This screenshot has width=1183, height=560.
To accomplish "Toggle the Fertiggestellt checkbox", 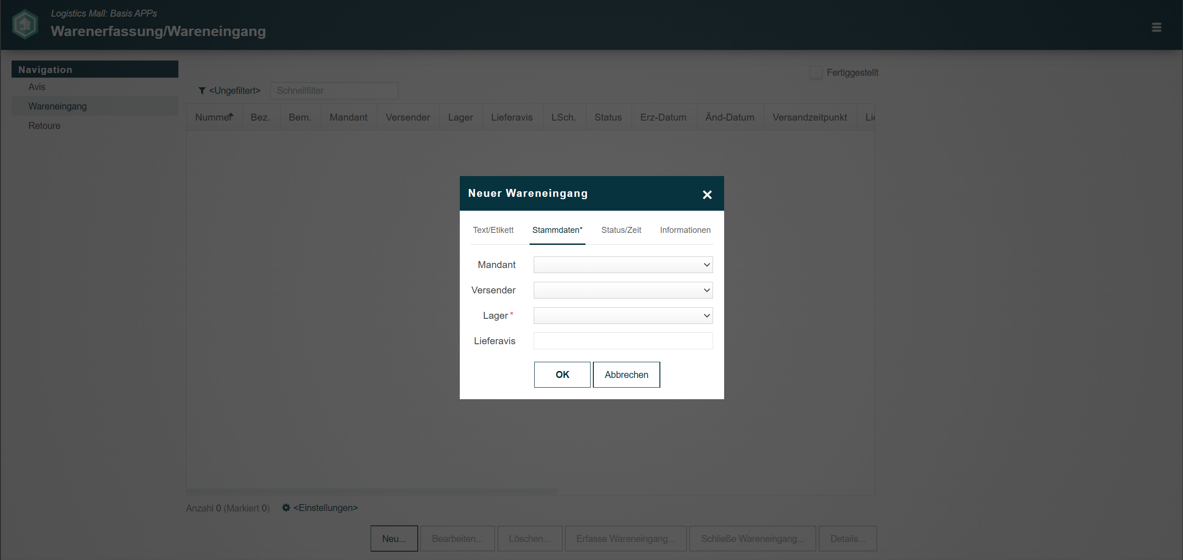I will 816,73.
